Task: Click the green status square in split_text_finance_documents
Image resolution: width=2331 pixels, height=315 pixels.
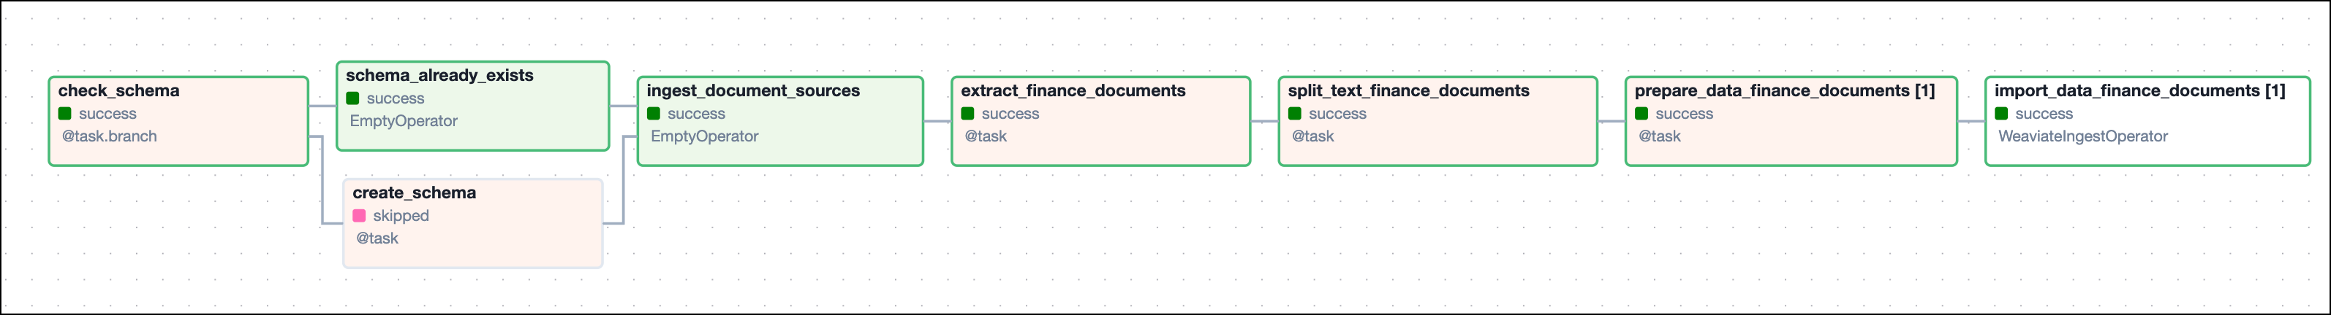Action: (1295, 114)
